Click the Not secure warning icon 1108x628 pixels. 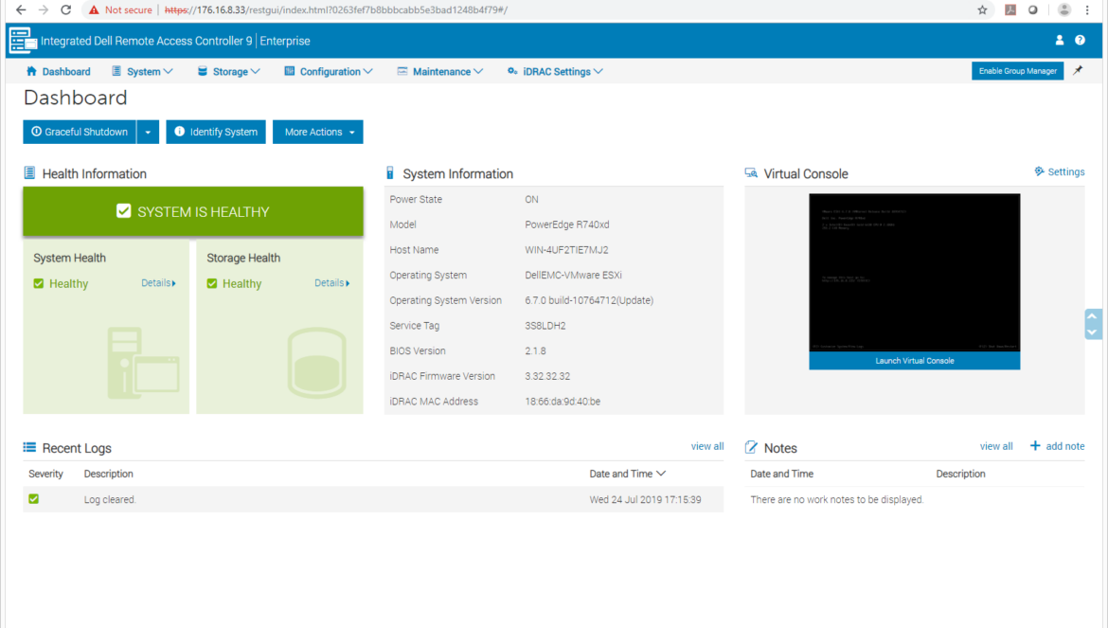pos(94,9)
